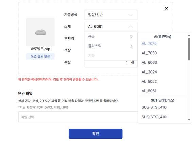
Task: Click the SUS(스테인리스) group header
Action: click(x=162, y=101)
